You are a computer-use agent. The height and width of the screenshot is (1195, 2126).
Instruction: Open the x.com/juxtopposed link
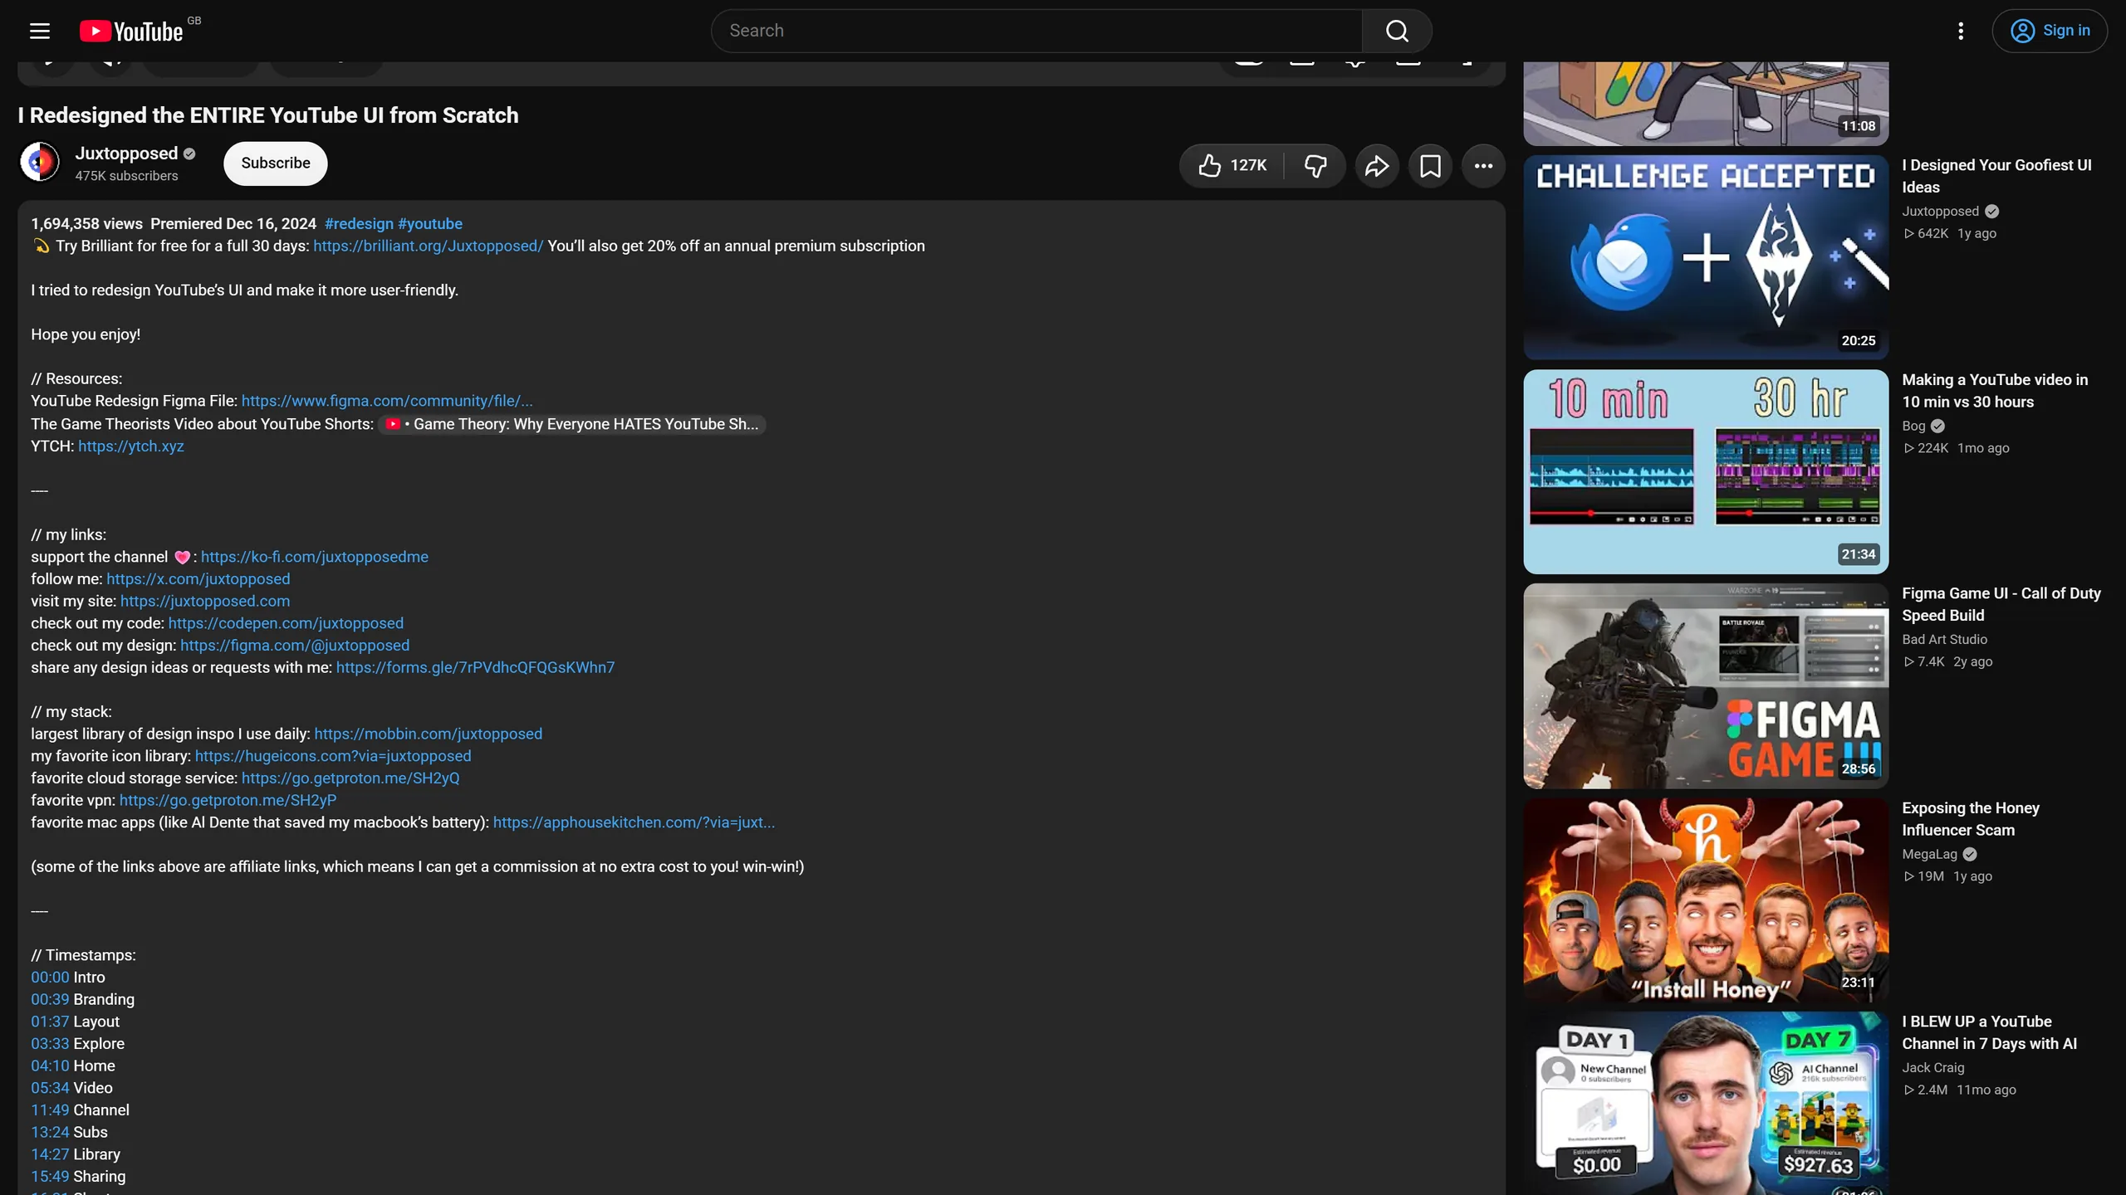pos(198,579)
